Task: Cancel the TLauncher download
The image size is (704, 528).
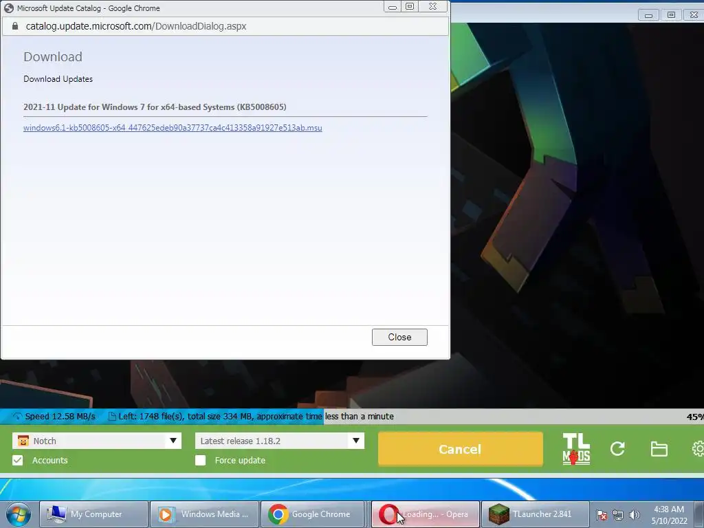Action: click(x=460, y=449)
